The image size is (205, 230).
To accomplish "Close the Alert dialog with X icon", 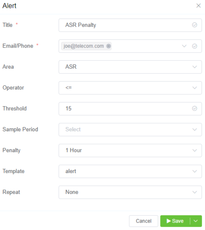I will click(x=198, y=6).
